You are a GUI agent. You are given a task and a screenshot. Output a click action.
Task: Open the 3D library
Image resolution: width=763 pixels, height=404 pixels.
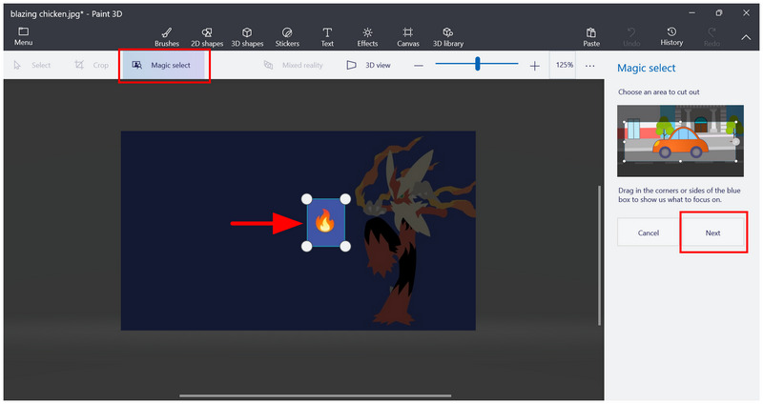pos(448,37)
